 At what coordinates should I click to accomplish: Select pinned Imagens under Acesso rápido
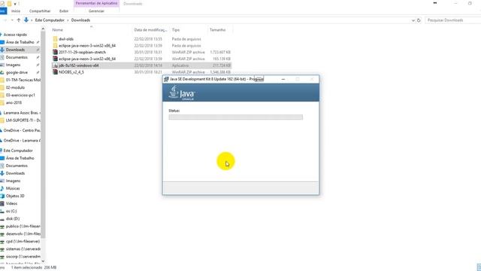[14, 65]
